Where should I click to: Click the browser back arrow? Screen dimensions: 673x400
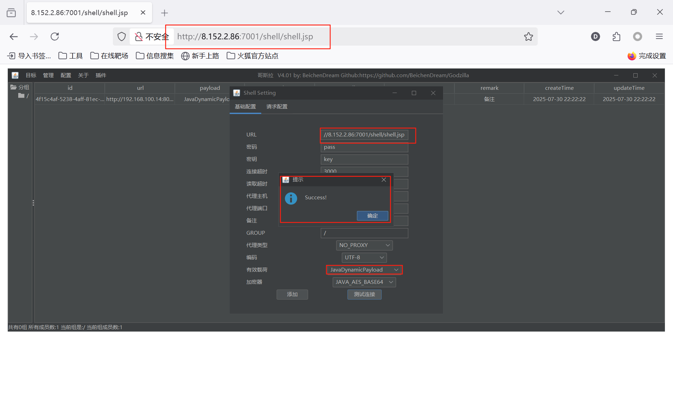click(14, 36)
